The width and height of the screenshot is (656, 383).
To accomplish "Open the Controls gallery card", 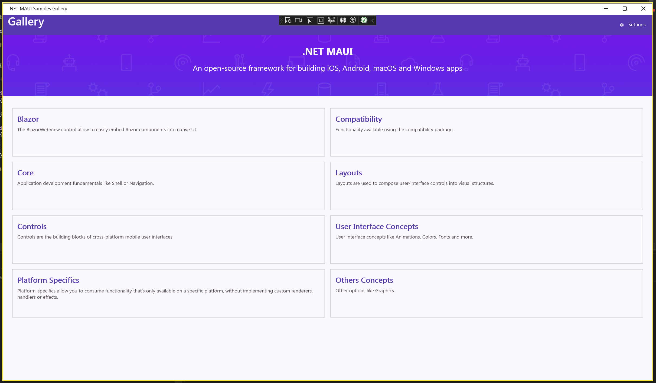I will pyautogui.click(x=168, y=240).
